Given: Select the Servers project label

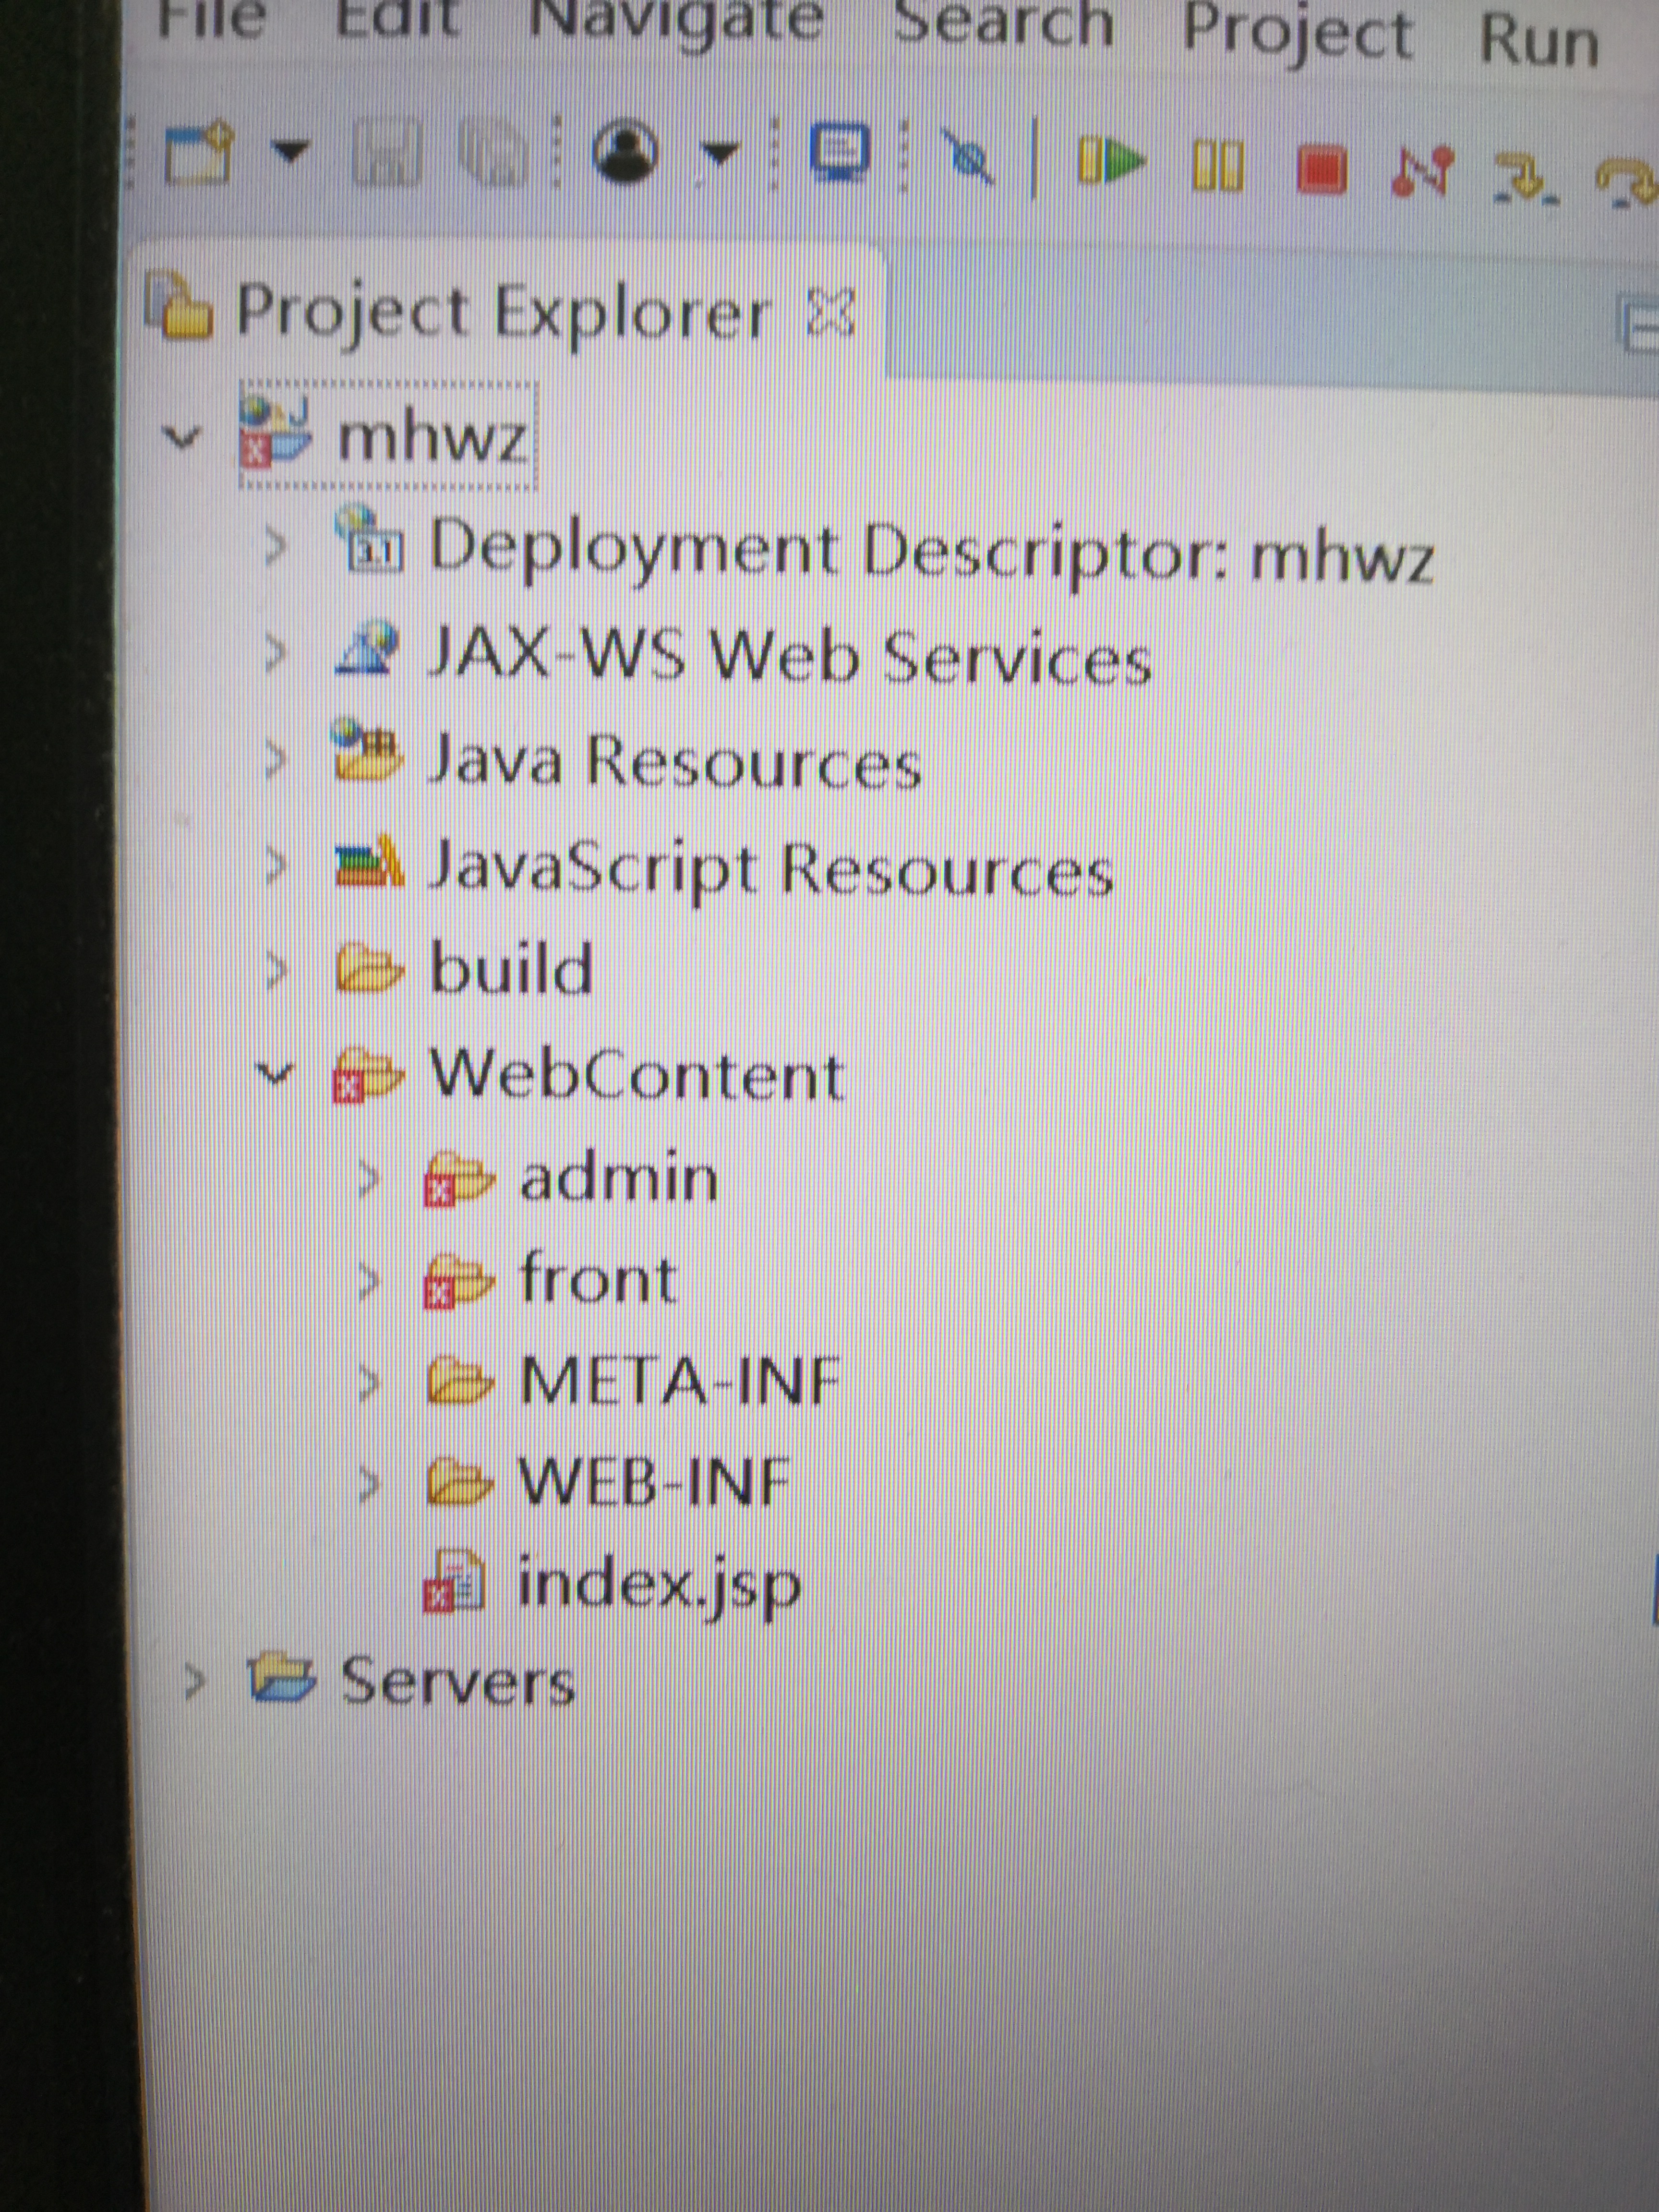Looking at the screenshot, I should (458, 1682).
